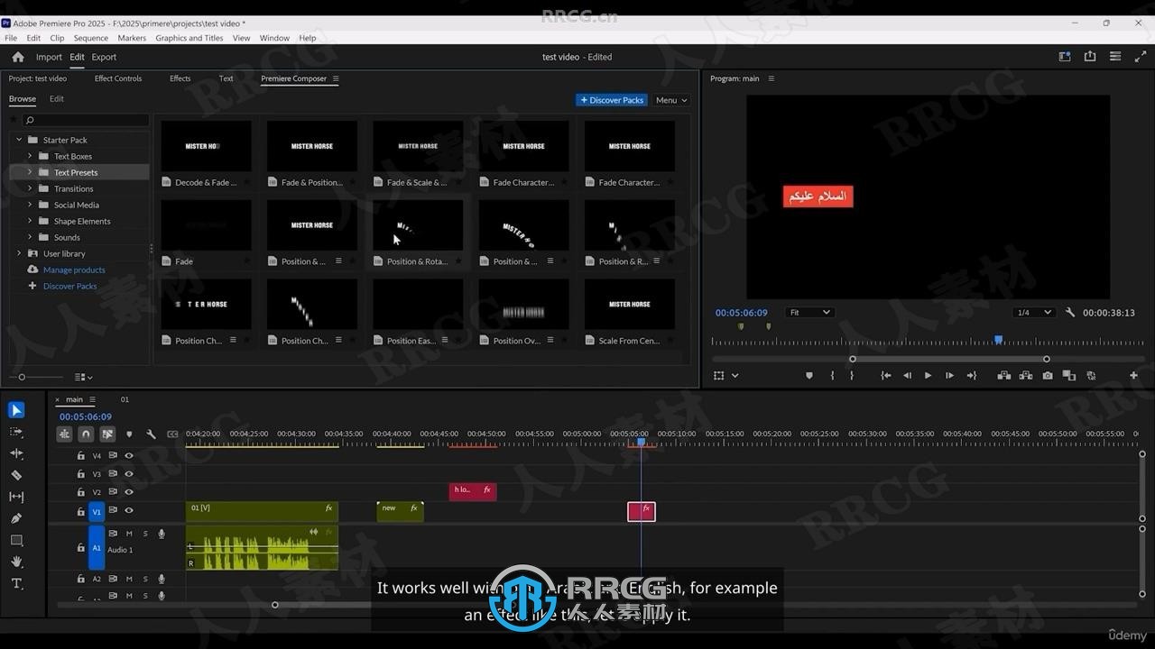The image size is (1155, 649).
Task: Toggle full screen video icon
Action: coord(1140,56)
